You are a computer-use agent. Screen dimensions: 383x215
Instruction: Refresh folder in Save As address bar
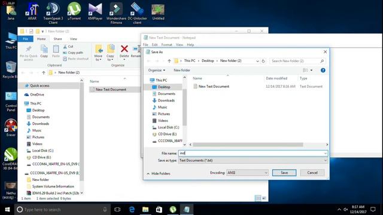click(263, 61)
